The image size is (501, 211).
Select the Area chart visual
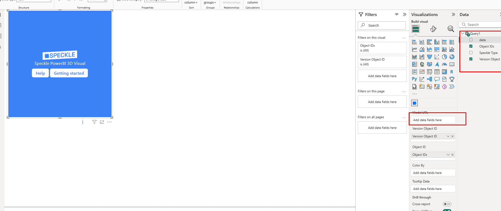(x=422, y=49)
